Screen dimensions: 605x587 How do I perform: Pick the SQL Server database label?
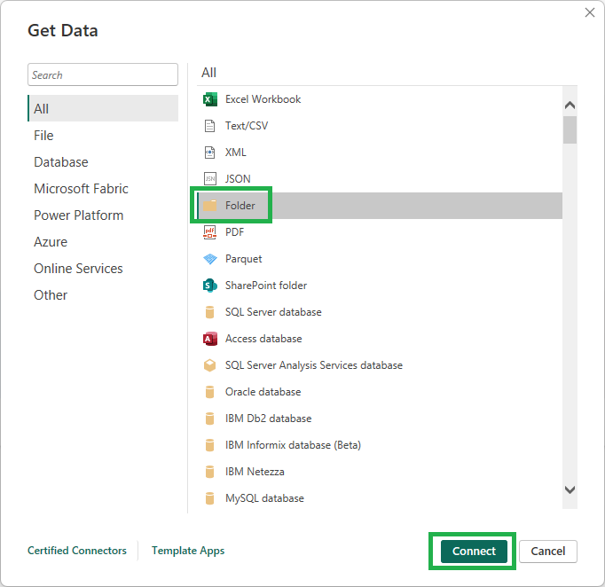[273, 312]
